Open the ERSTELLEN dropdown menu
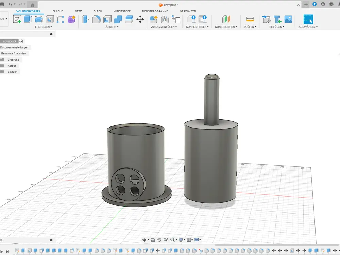340x255 pixels. click(44, 27)
